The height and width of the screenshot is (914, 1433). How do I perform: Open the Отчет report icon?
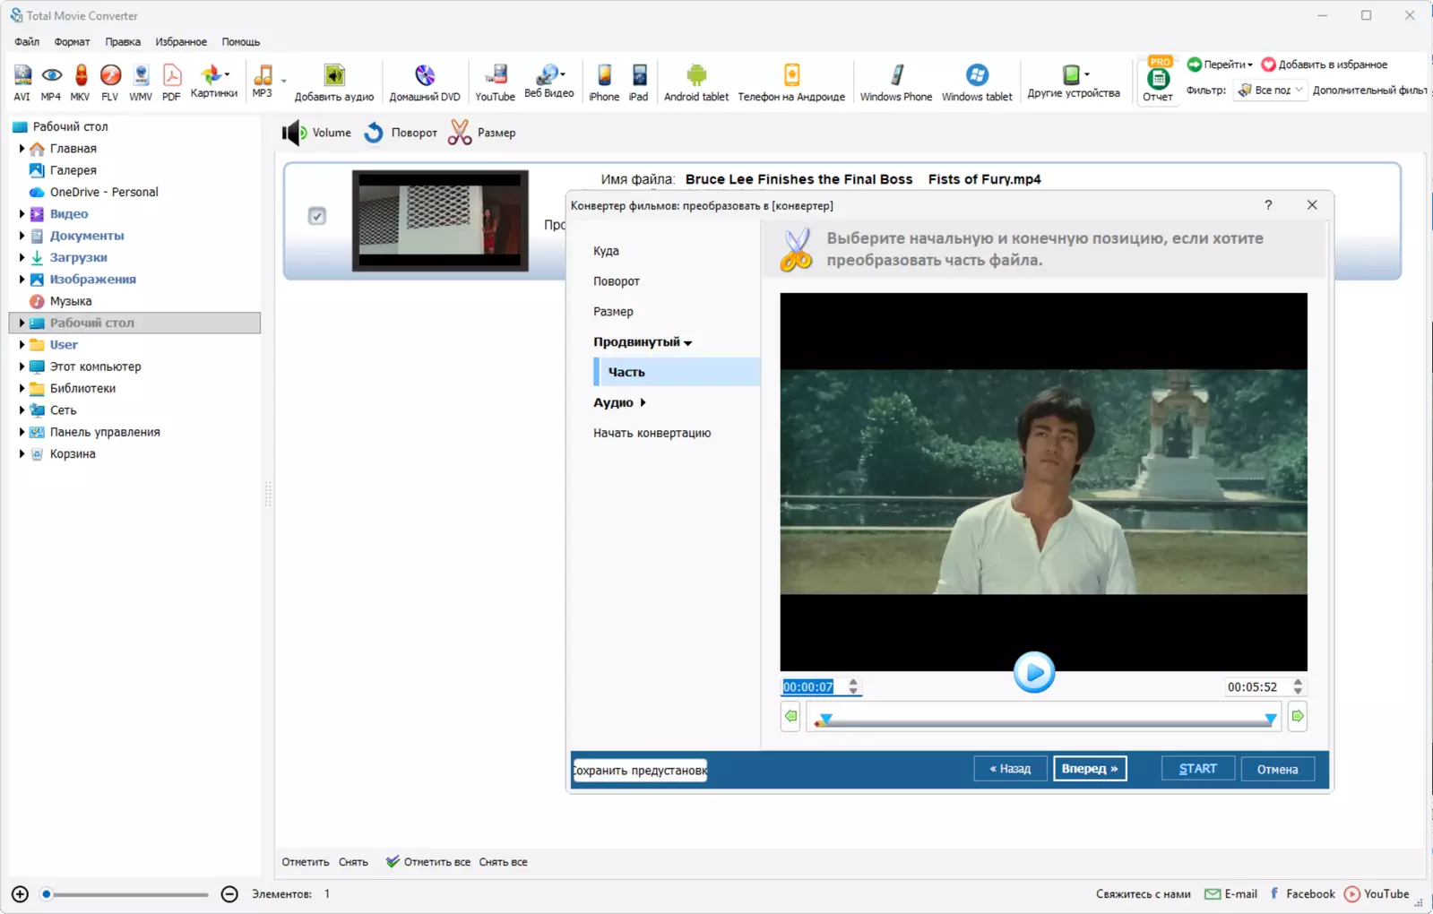(x=1158, y=82)
